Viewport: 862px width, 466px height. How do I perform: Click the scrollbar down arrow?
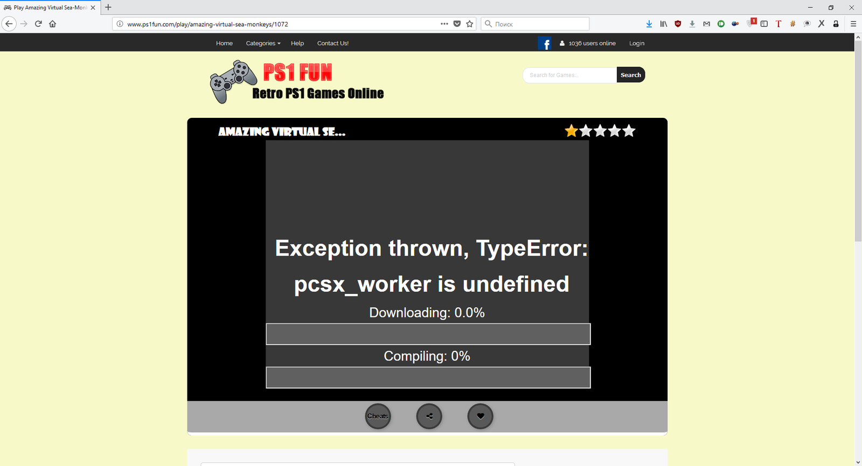point(858,462)
